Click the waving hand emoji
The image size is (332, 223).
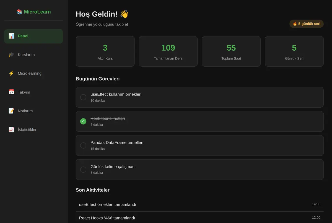click(x=124, y=14)
